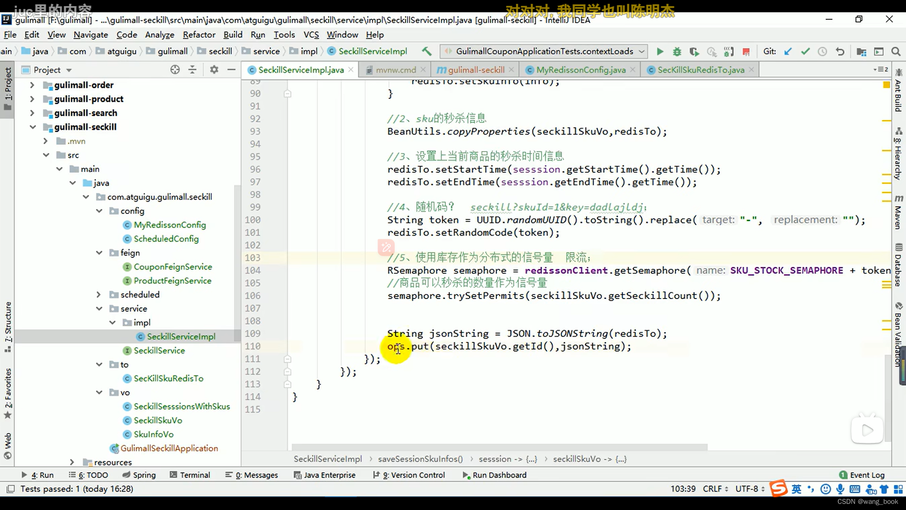Expand the impl folder in sidebar
The image size is (906, 510).
[x=111, y=323]
